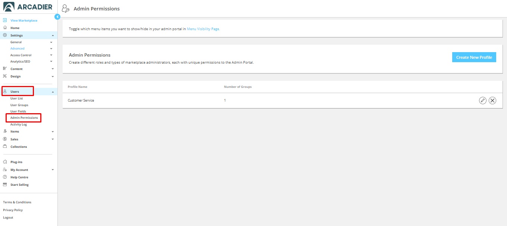Image resolution: width=507 pixels, height=226 pixels.
Task: Click the pencil edit icon for Customer Service
Action: (x=482, y=101)
